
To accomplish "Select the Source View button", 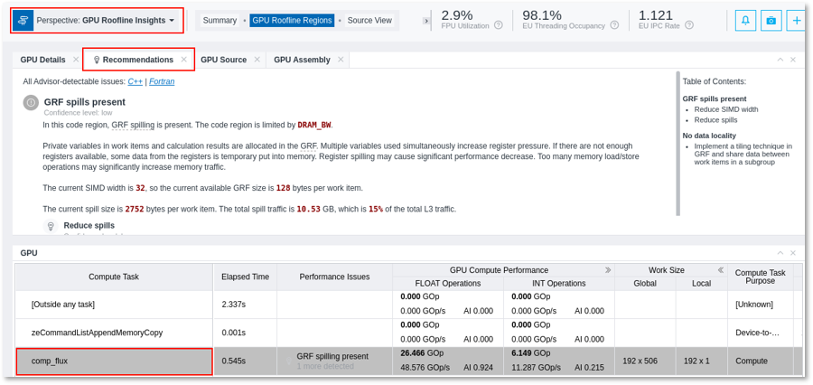I will pos(369,20).
